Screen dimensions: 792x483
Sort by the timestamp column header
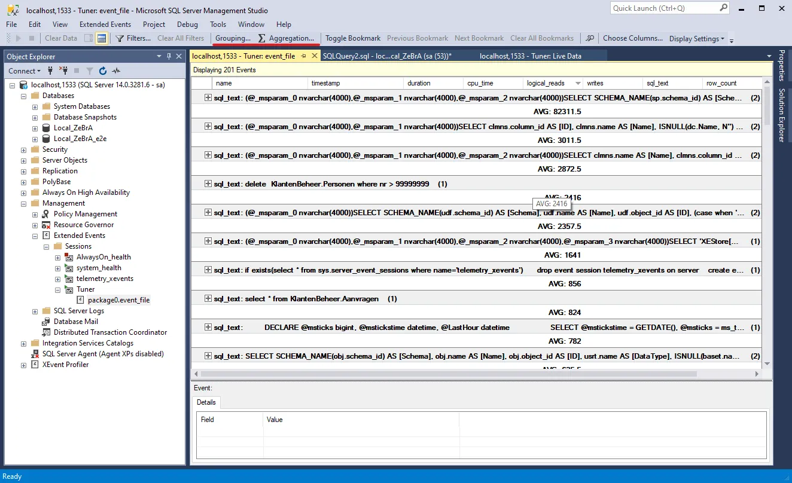[356, 83]
